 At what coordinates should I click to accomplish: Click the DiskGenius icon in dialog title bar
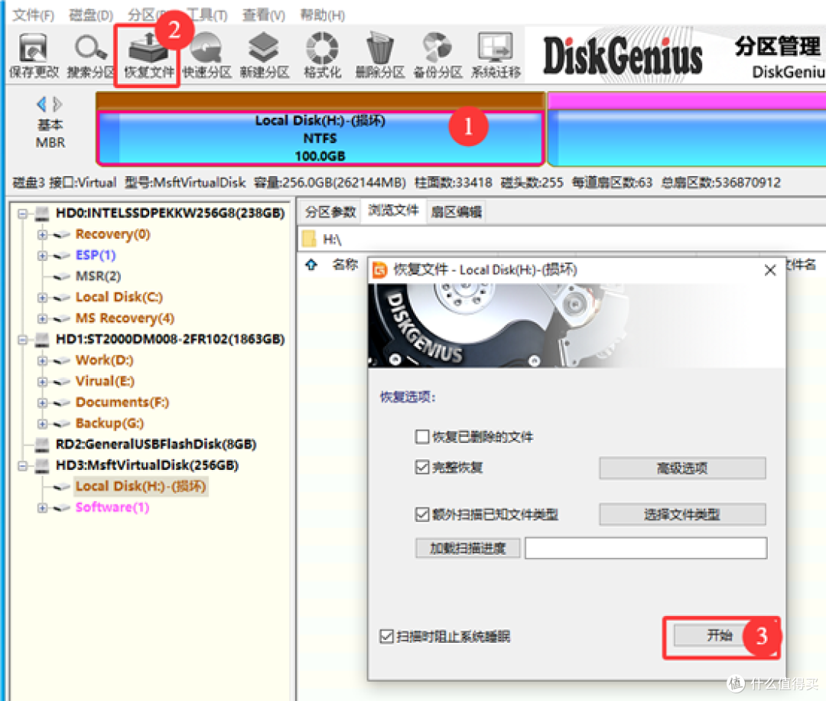point(380,270)
